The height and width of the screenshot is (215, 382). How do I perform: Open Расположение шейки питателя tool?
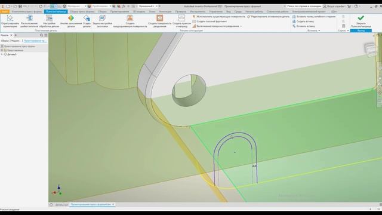tap(29, 21)
